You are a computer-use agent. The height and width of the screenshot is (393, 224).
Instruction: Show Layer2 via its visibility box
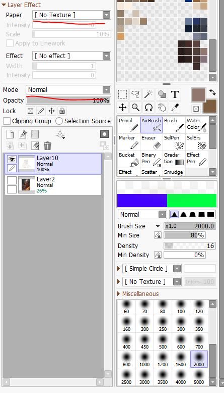(x=12, y=180)
